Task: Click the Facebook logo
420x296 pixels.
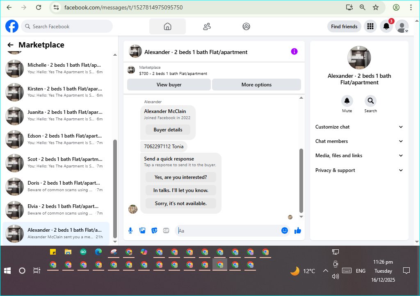Action: coord(12,26)
